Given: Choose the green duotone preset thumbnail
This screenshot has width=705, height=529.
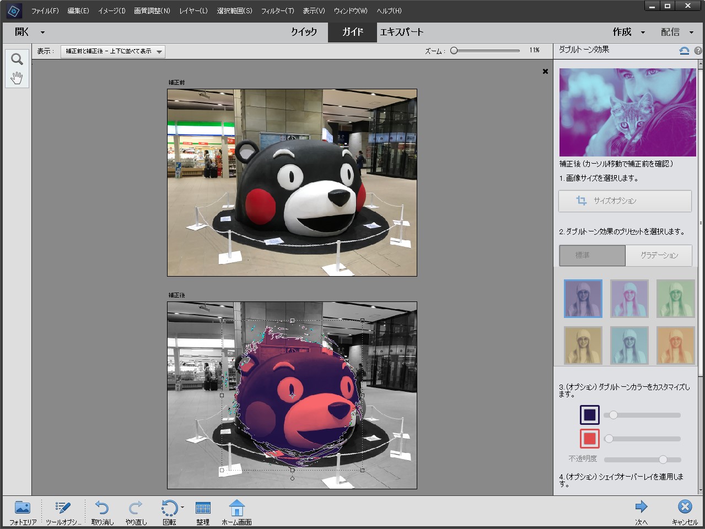Looking at the screenshot, I should (x=675, y=299).
